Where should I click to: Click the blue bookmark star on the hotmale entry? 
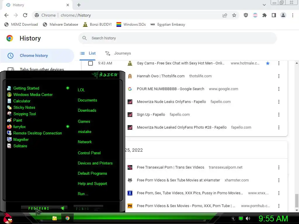coord(268,63)
